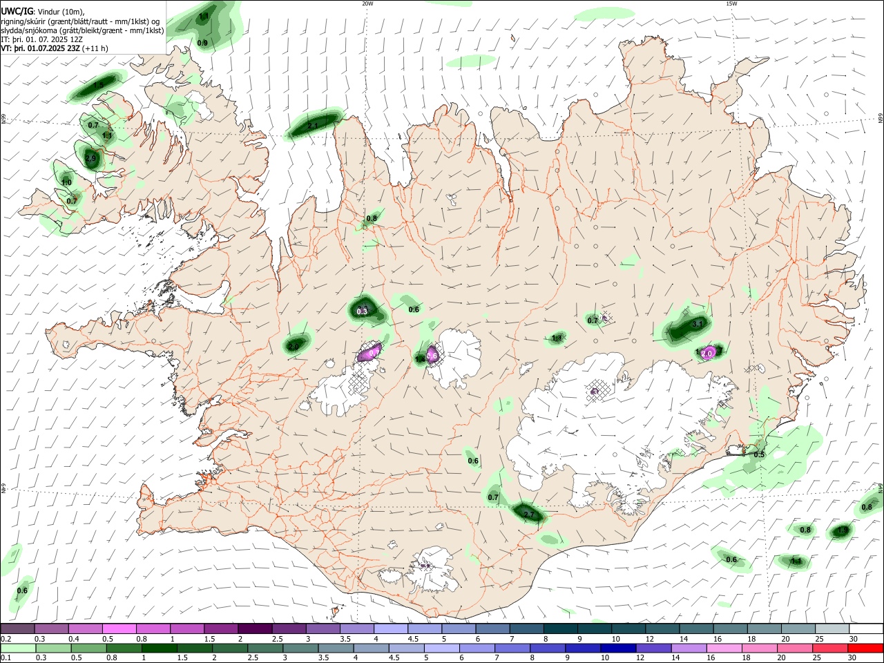Click the 0.1 label on the rain scale
The image size is (884, 663).
pos(6,657)
